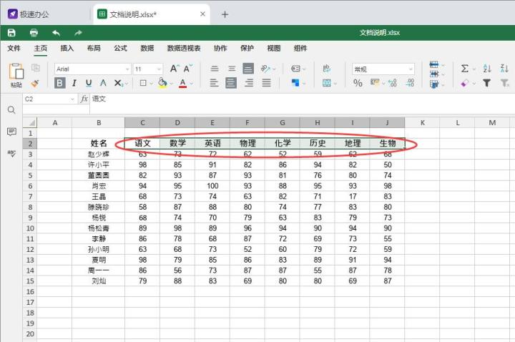The height and width of the screenshot is (342, 515).
Task: Click the Print icon
Action: (x=34, y=32)
